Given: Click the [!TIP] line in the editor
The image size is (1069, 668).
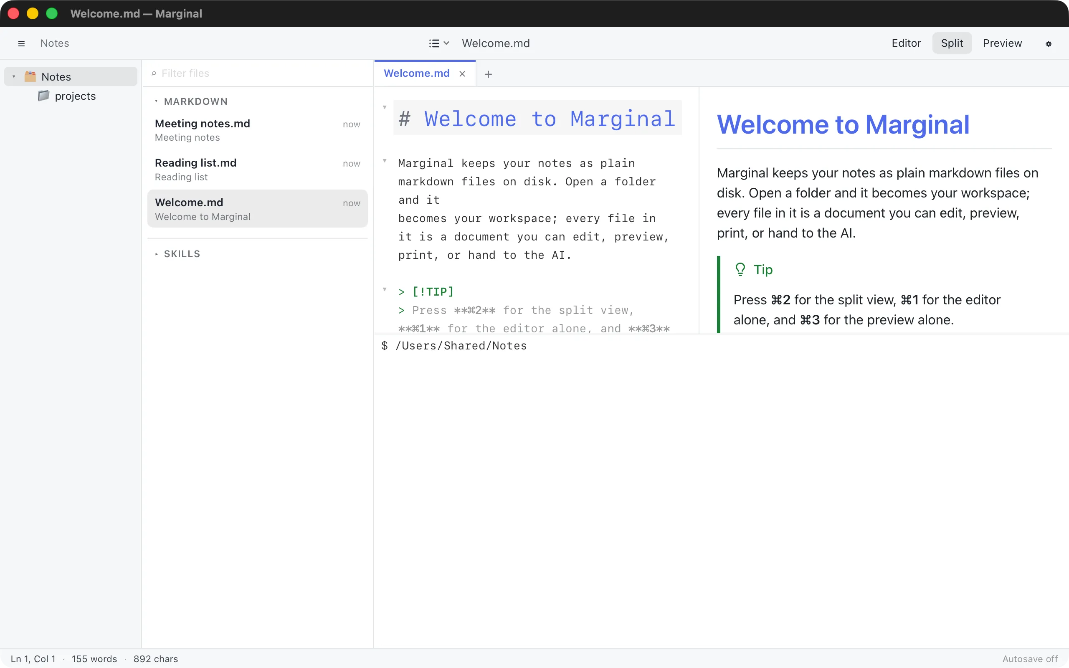Looking at the screenshot, I should point(426,291).
